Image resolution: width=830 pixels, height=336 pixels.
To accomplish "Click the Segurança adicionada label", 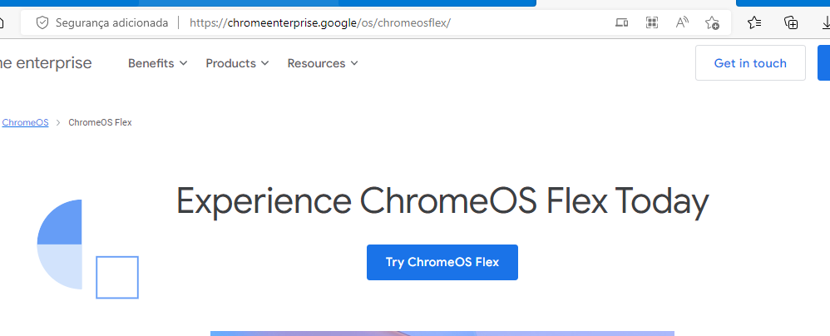I will pos(111,22).
